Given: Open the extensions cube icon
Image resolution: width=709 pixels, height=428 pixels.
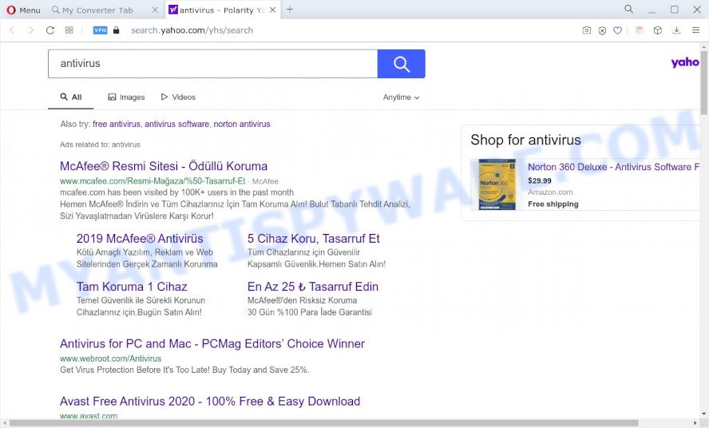Looking at the screenshot, I should tap(658, 30).
